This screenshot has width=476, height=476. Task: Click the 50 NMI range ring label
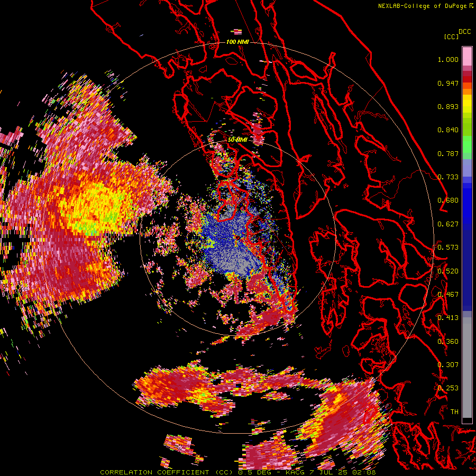point(237,140)
